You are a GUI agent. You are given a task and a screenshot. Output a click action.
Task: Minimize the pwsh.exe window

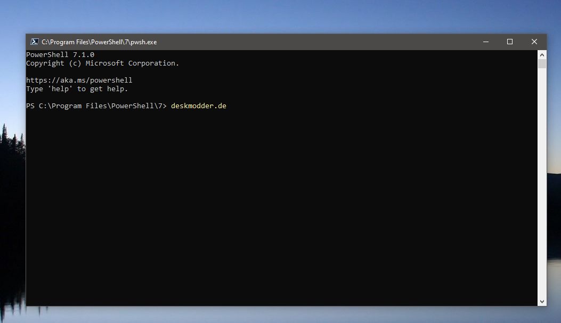(485, 42)
